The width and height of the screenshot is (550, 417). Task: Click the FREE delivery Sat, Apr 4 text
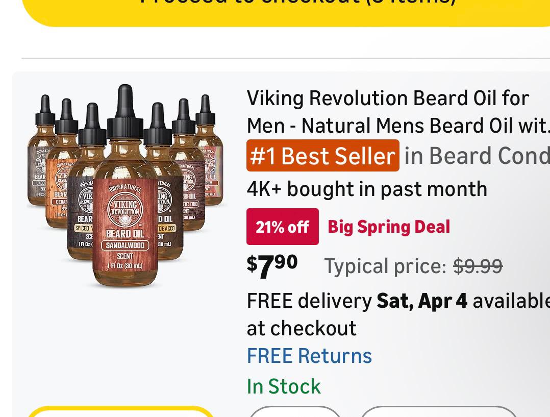pyautogui.click(x=357, y=301)
